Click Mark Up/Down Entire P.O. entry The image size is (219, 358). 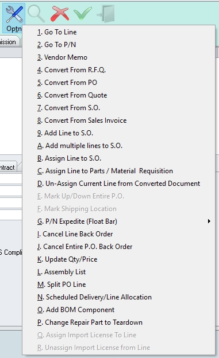point(118,196)
